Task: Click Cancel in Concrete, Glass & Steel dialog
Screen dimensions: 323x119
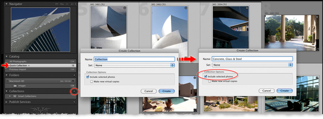Action: coord(267,91)
